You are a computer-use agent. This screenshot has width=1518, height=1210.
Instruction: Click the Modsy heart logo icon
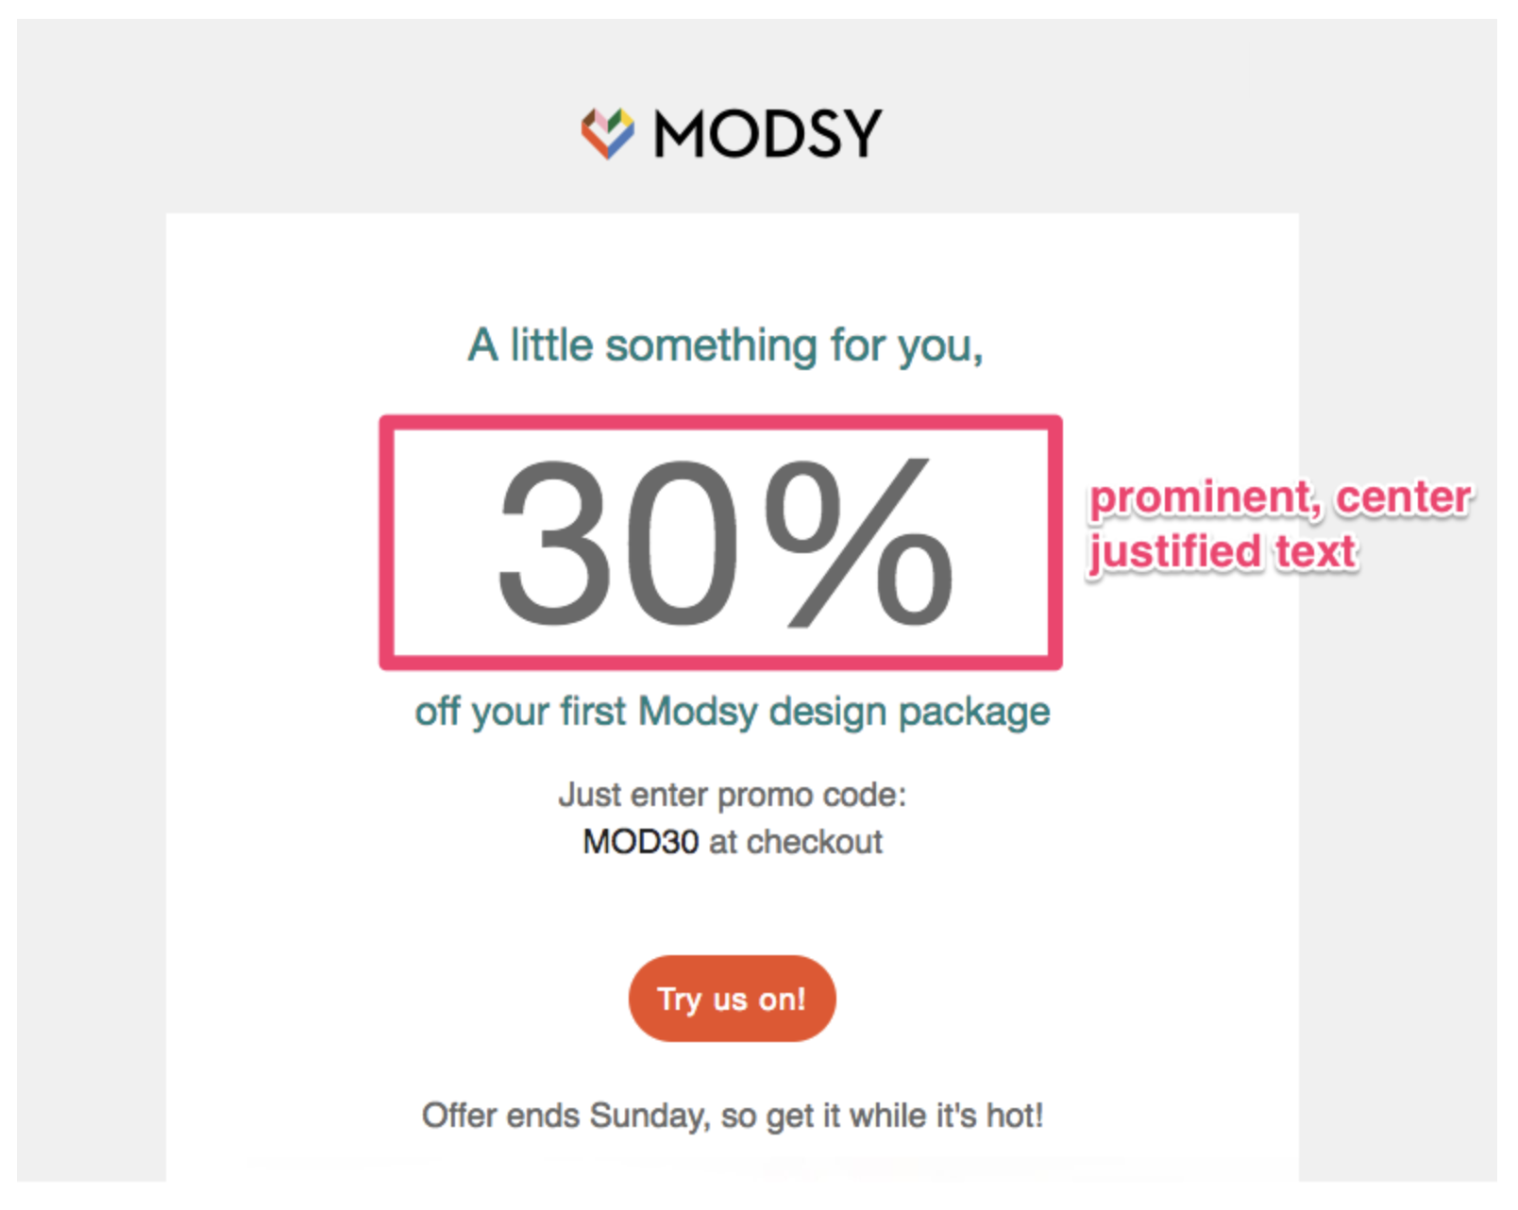608,133
